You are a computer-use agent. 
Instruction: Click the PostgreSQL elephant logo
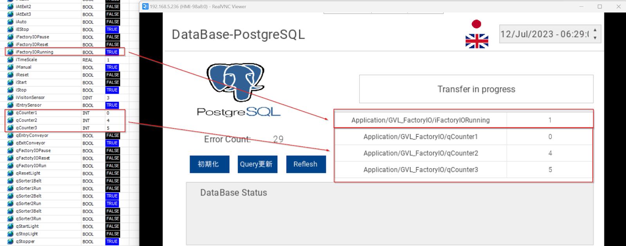(x=236, y=83)
